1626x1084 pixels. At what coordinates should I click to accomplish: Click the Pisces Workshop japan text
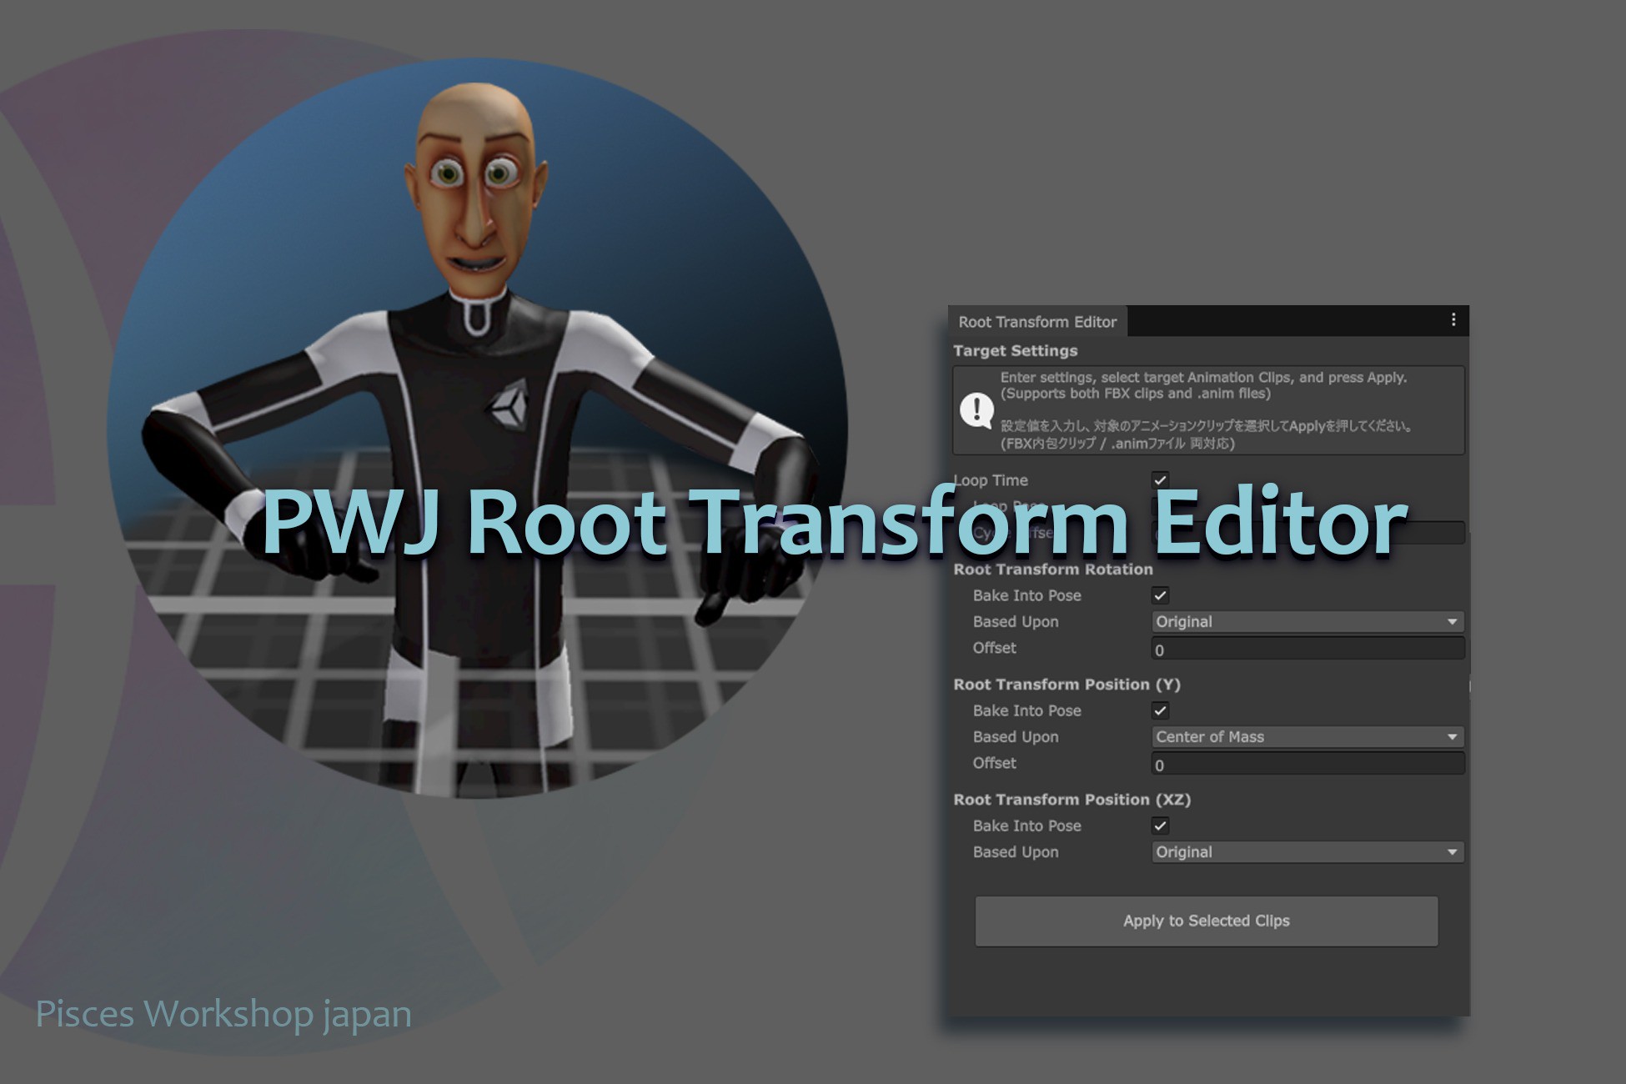(223, 1015)
